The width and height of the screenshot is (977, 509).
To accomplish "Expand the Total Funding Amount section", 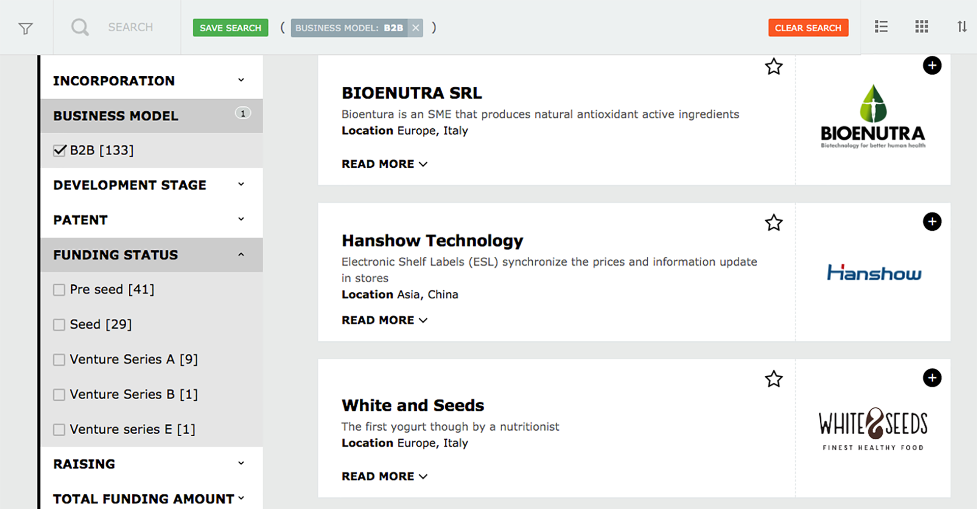I will 152,498.
